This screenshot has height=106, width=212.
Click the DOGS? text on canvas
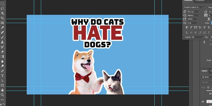click(97, 45)
